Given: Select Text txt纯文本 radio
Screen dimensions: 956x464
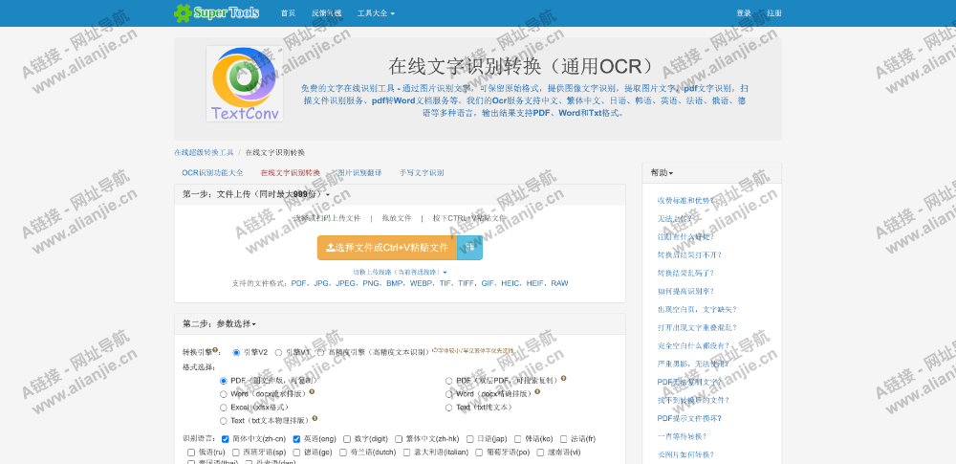Looking at the screenshot, I should pos(448,408).
